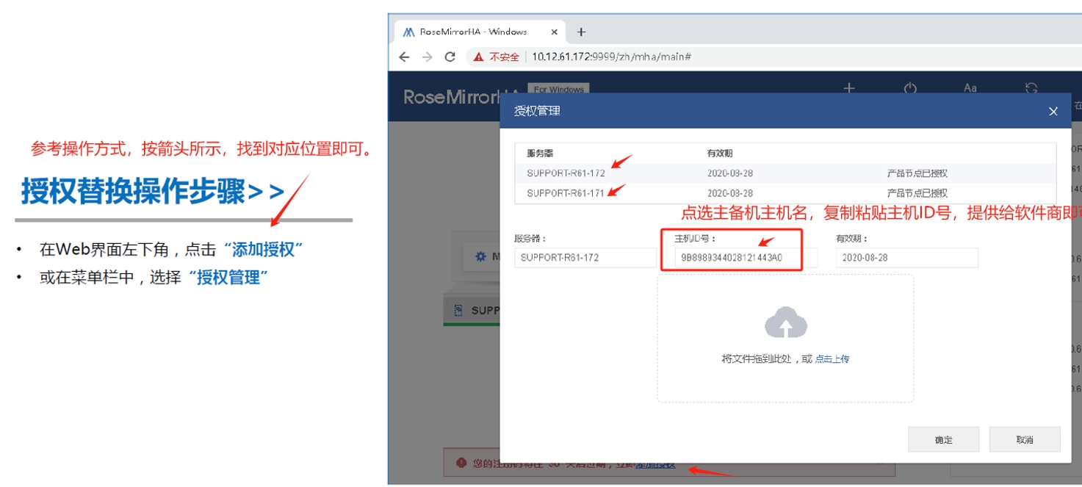The image size is (1082, 487).
Task: Click the 确定 button
Action: pyautogui.click(x=943, y=439)
